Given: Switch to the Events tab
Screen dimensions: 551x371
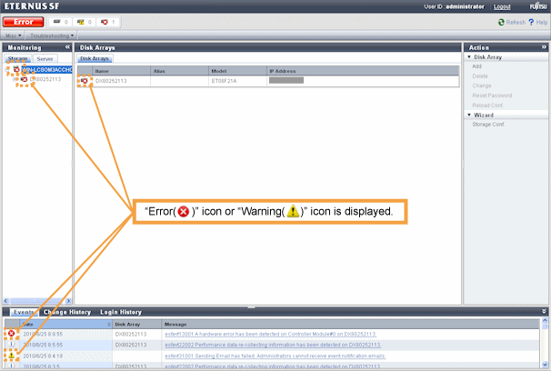Looking at the screenshot, I should (x=24, y=312).
